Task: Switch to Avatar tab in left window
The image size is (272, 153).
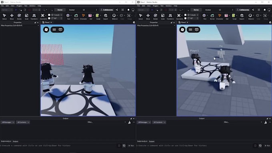Action: (x=72, y=10)
